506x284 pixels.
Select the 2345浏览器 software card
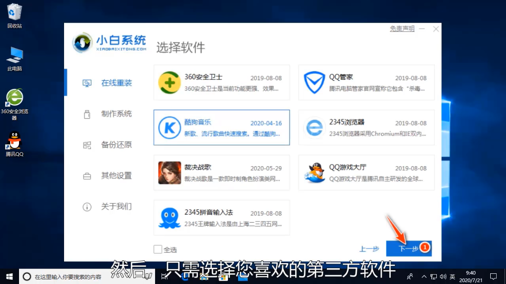point(366,128)
